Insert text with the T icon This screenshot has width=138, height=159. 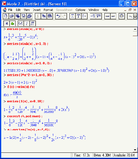pyautogui.click(x=79, y=16)
